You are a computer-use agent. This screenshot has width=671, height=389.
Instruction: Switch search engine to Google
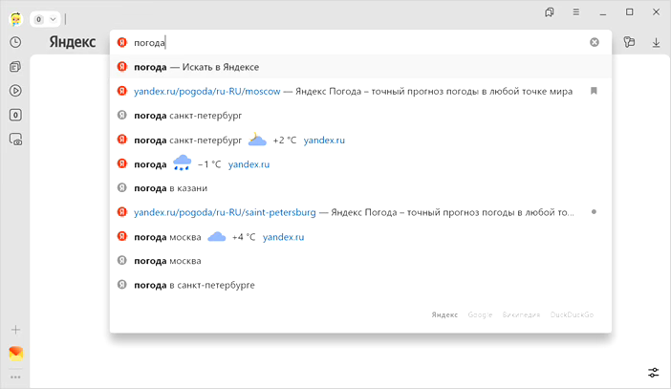(x=480, y=314)
